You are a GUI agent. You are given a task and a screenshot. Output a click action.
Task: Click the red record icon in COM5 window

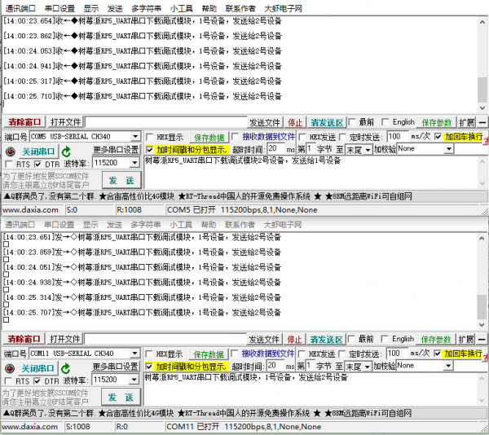[11, 152]
